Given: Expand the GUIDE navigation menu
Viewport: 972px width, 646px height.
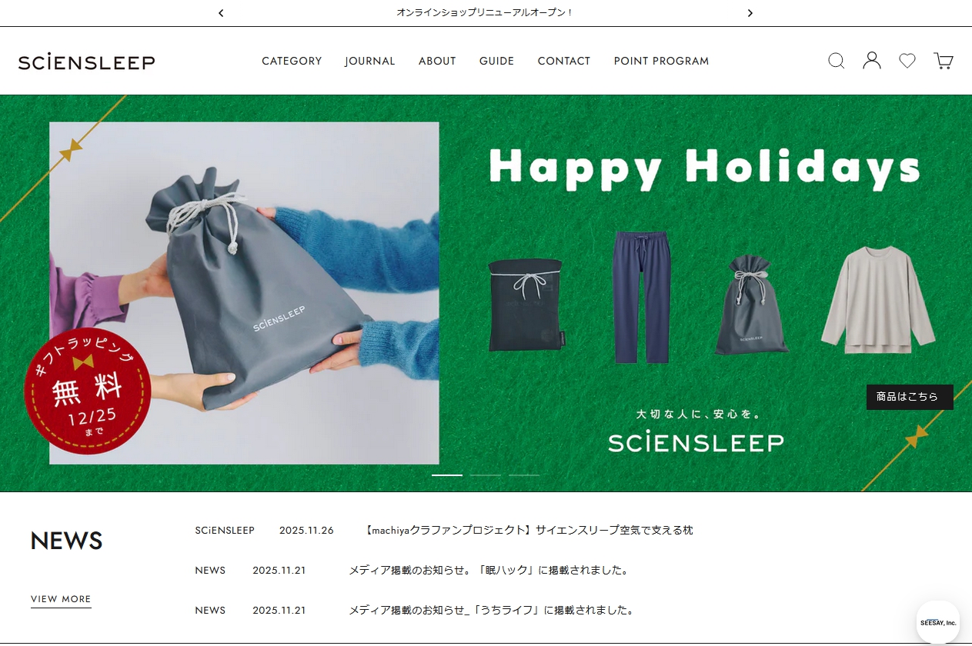Looking at the screenshot, I should point(496,61).
